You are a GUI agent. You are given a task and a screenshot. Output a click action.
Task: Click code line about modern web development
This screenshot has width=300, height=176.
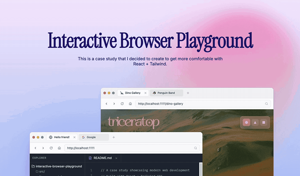pos(145,170)
